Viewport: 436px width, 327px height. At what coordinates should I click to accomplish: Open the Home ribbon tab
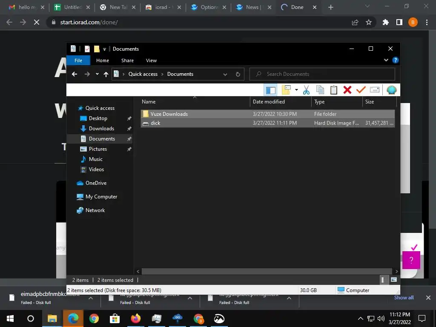103,60
